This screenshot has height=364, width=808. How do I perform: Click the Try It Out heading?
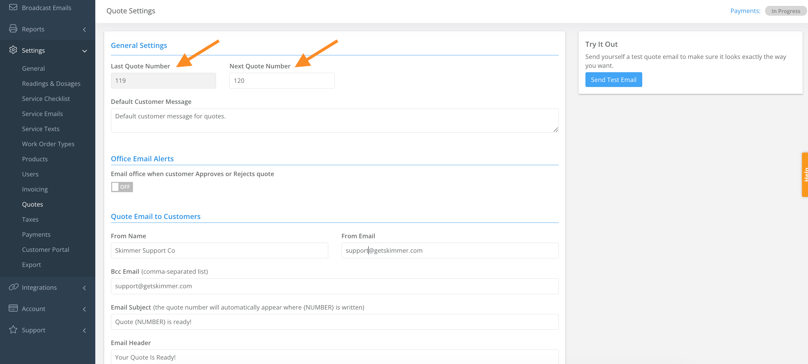pos(601,44)
